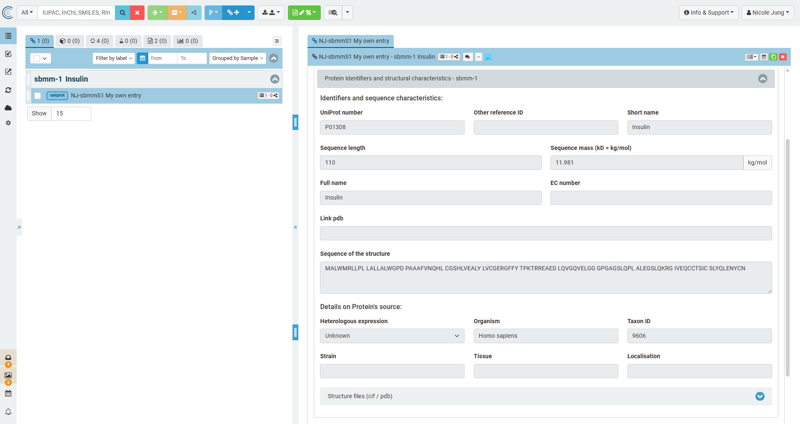
Task: Open the Info & Support menu
Action: pyautogui.click(x=708, y=12)
